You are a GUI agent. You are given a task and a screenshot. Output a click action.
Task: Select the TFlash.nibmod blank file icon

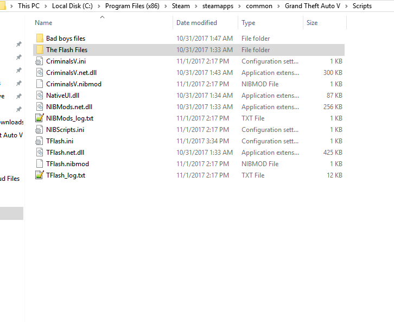(x=39, y=163)
